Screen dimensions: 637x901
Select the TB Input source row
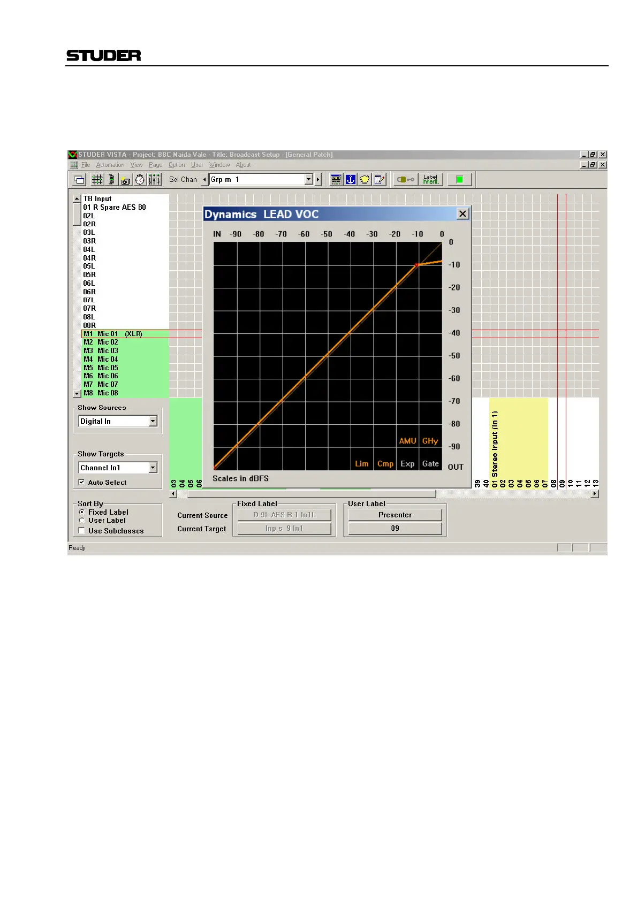tap(125, 198)
